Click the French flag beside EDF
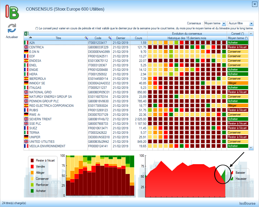 (26, 56)
